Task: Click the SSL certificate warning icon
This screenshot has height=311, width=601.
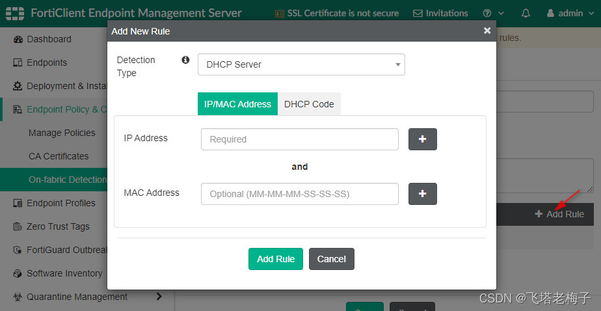Action: coord(280,14)
